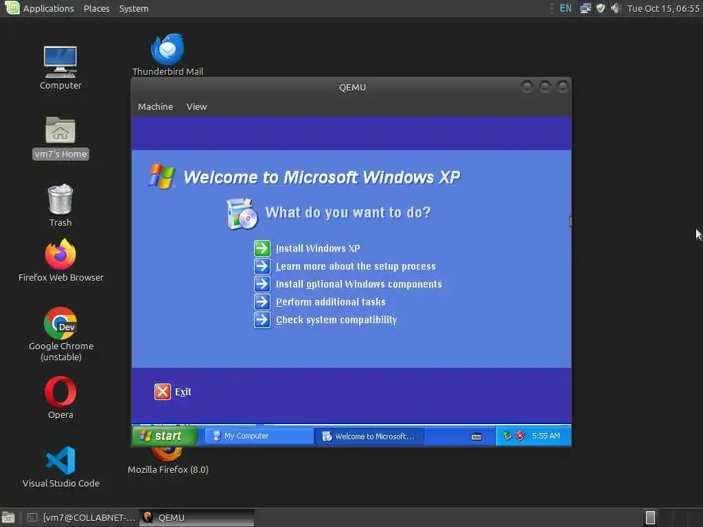Click the network connections icon in top panel
Screen dimensions: 703x527
pos(585,8)
